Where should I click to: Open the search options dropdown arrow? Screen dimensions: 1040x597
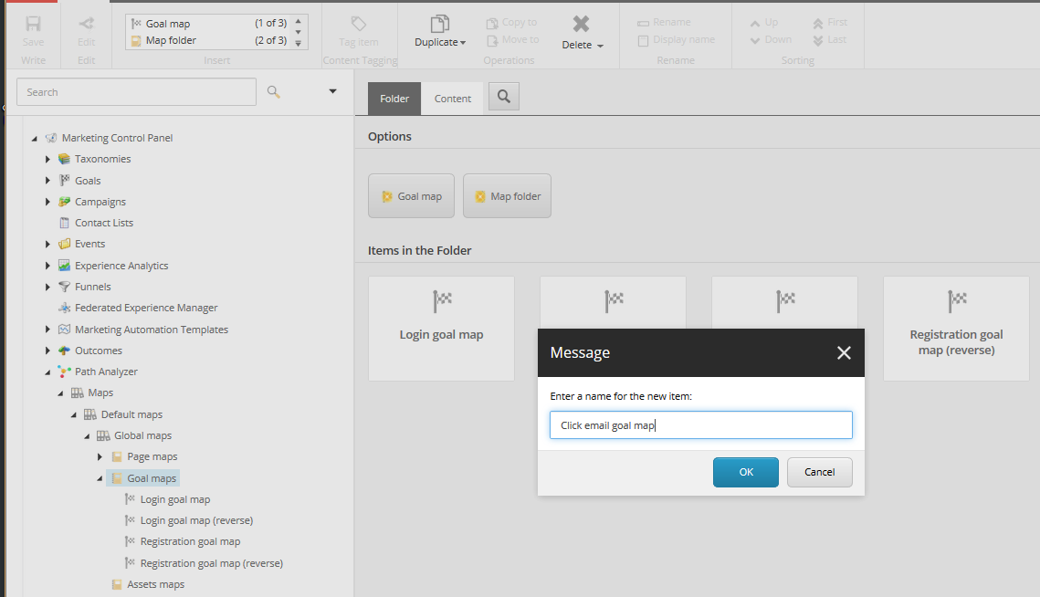coord(333,91)
